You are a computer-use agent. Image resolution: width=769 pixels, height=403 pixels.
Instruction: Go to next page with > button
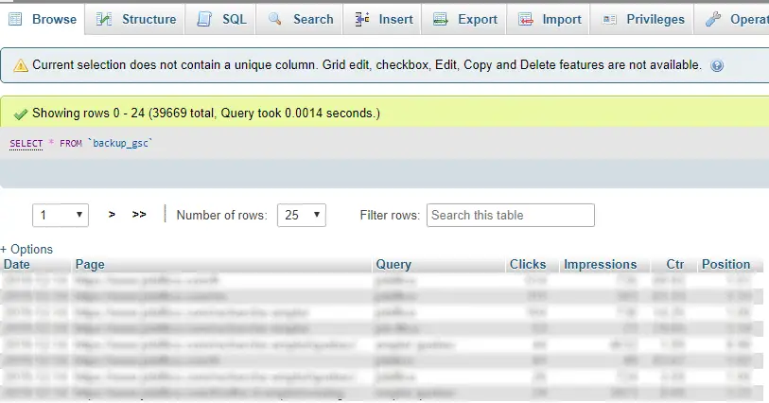point(112,214)
